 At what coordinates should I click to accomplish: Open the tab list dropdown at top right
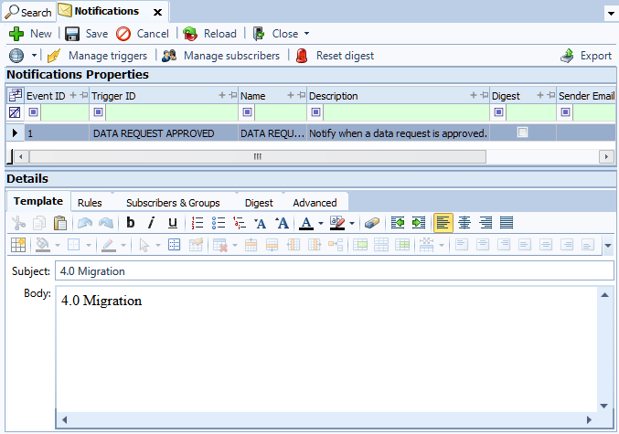611,14
